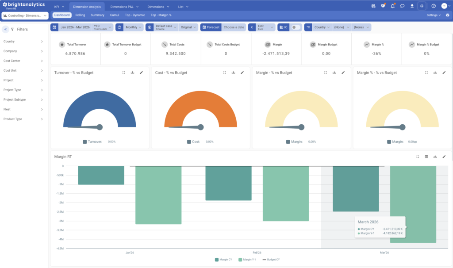The height and width of the screenshot is (268, 453).
Task: Collapse the Filters sidebar with the double-arrow icon
Action: point(5,29)
